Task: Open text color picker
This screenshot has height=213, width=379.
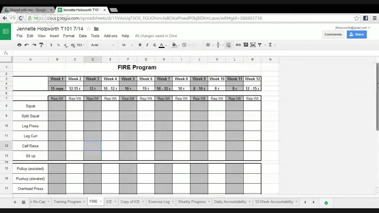Action: [x=163, y=45]
